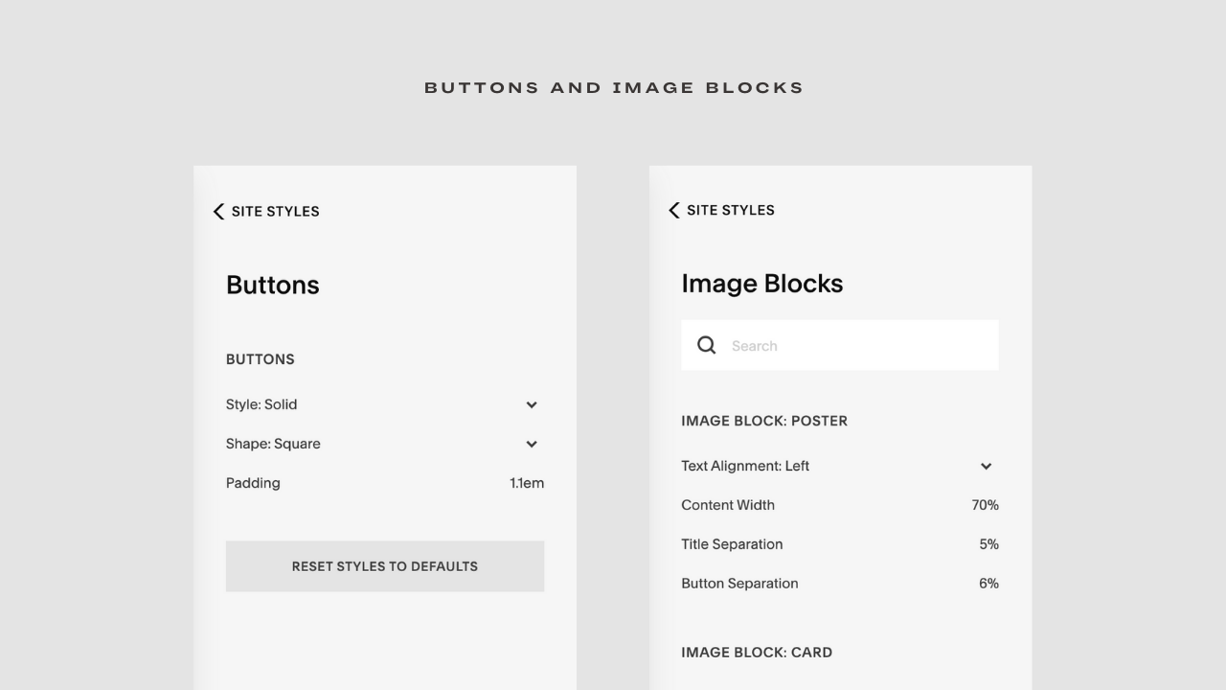The image size is (1226, 690).
Task: Adjust the Padding 1.1em value
Action: 527,483
